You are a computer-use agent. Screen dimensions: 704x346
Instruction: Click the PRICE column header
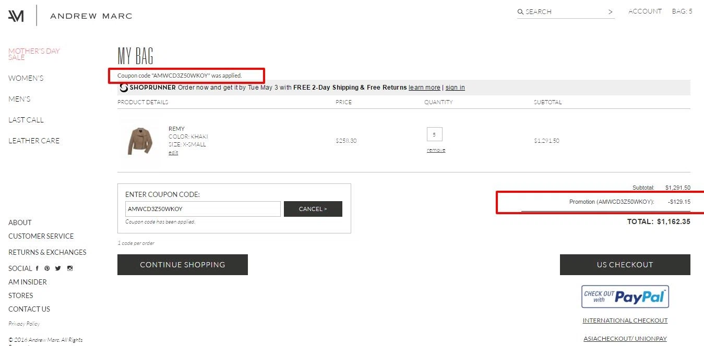click(343, 102)
